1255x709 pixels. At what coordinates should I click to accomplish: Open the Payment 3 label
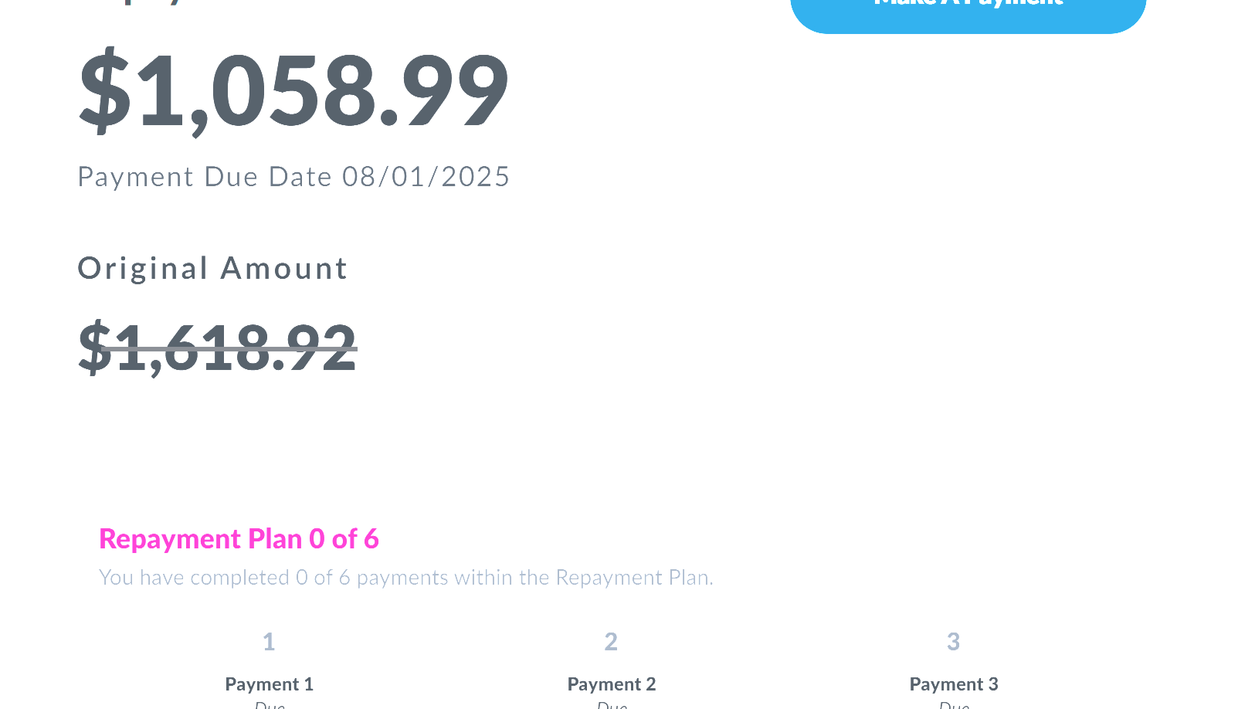(x=954, y=684)
